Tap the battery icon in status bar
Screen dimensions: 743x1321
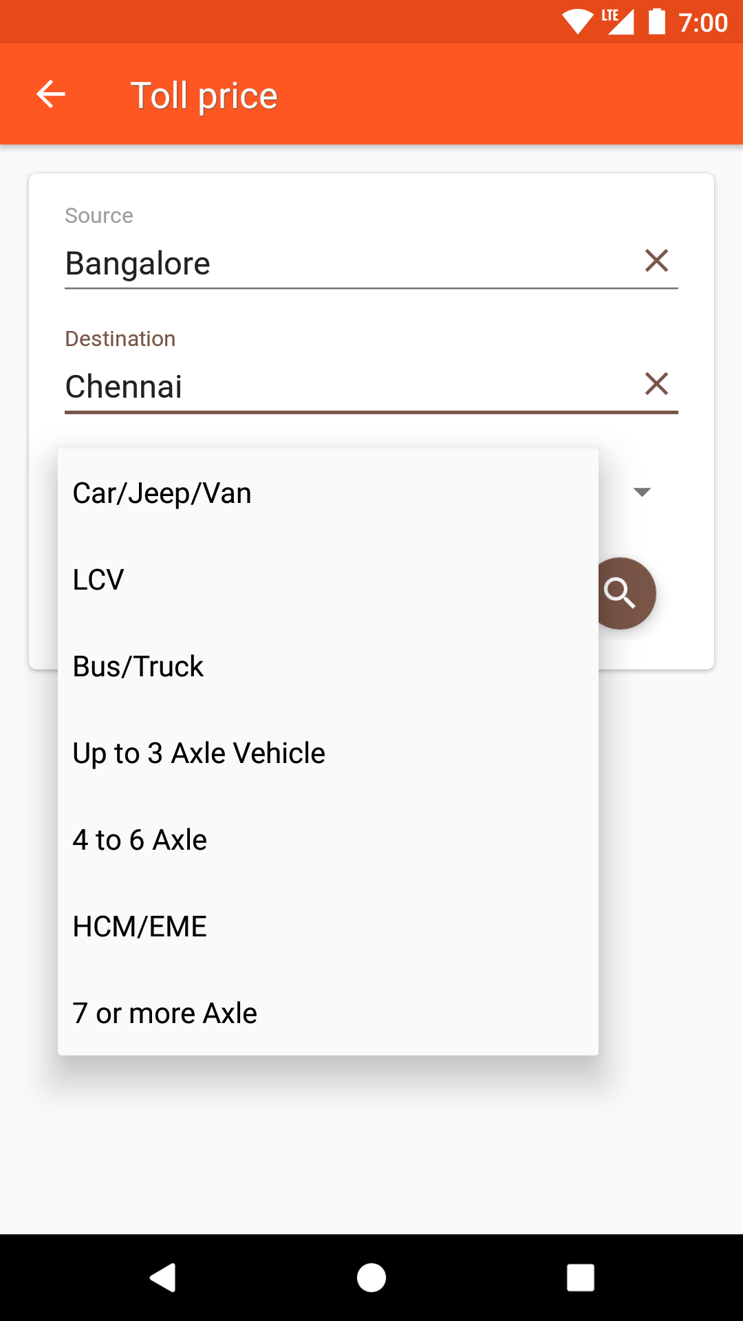[657, 22]
